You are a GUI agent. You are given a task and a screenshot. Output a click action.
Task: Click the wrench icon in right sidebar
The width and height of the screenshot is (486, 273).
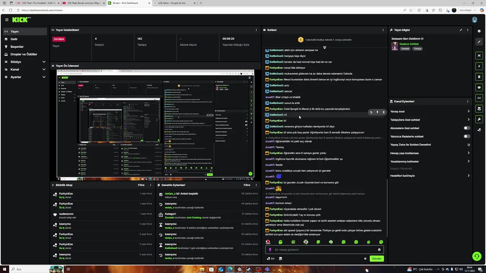click(479, 119)
